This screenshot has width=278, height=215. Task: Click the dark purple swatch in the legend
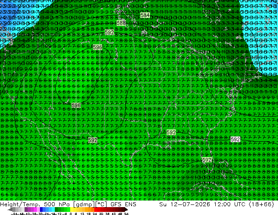(x=26, y=209)
